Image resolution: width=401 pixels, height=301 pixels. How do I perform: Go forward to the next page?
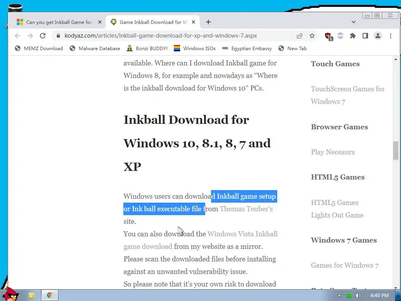coord(30,36)
